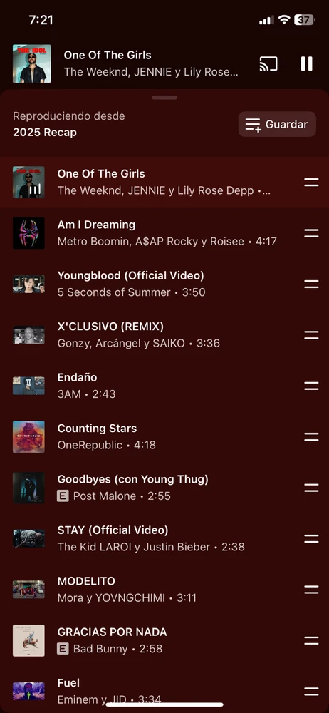Tap the reorder handle for MODELITO
This screenshot has height=713, width=329.
point(311,590)
